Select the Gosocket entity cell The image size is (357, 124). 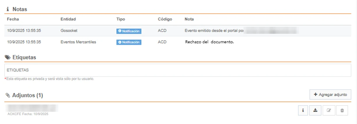coord(69,31)
